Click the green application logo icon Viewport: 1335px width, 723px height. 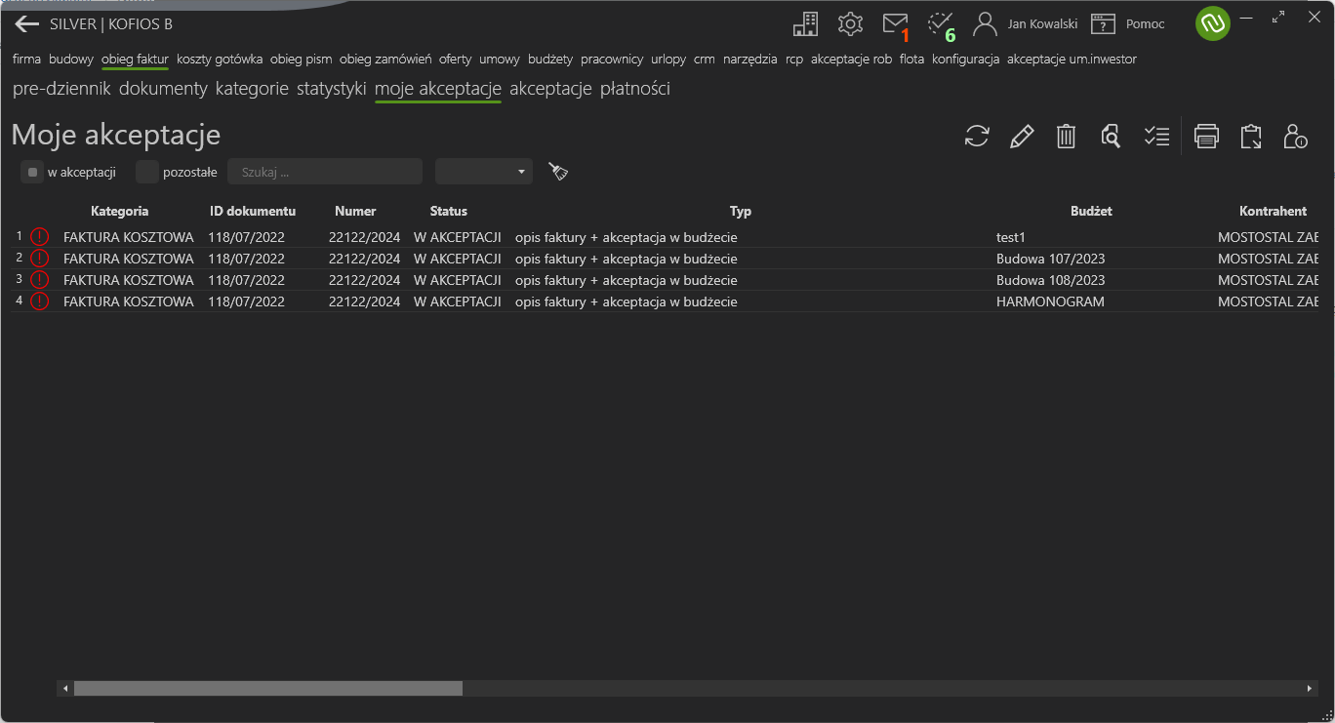pyautogui.click(x=1212, y=23)
